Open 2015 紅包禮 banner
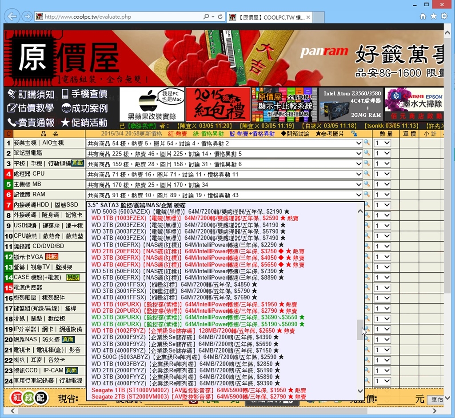 click(218, 104)
